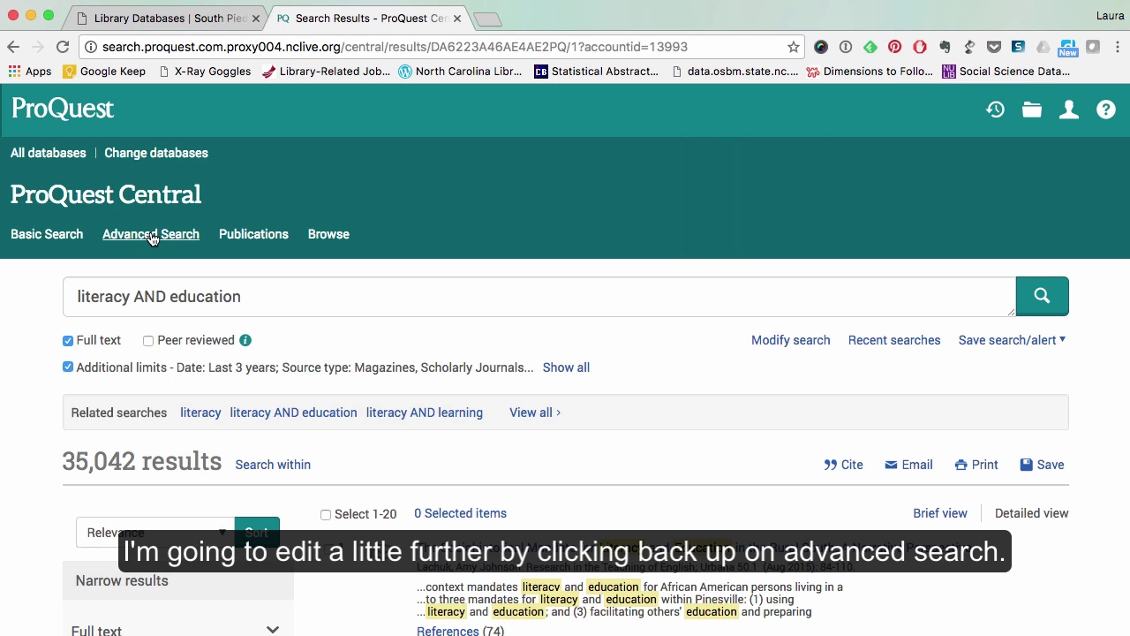Click the Sort button
The height and width of the screenshot is (636, 1130).
click(x=257, y=533)
